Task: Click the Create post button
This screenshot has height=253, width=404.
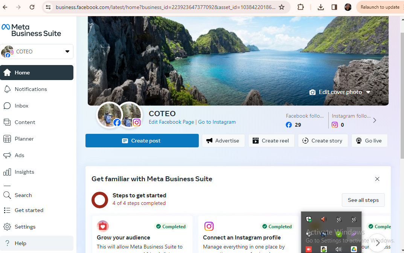Action: pyautogui.click(x=142, y=141)
